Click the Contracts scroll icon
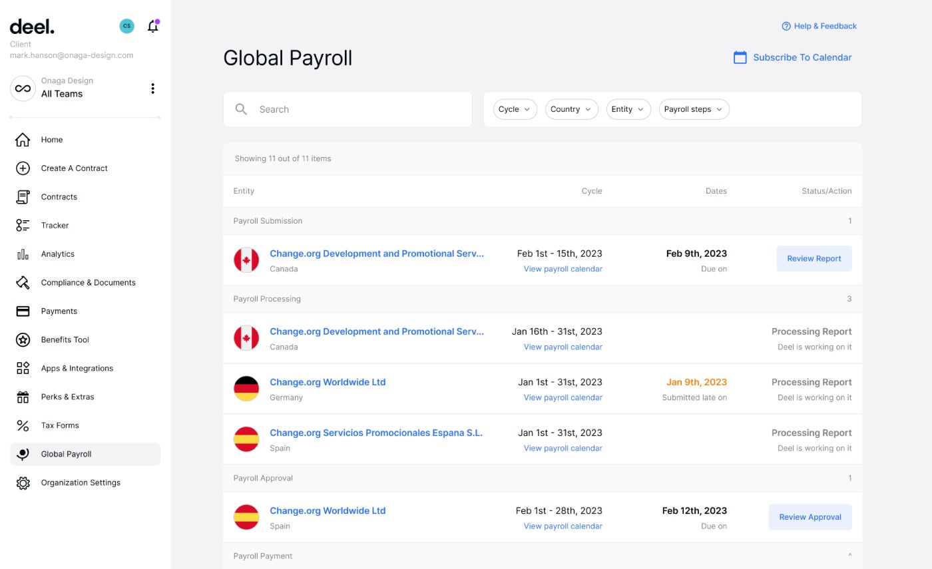This screenshot has height=569, width=932. 23,197
